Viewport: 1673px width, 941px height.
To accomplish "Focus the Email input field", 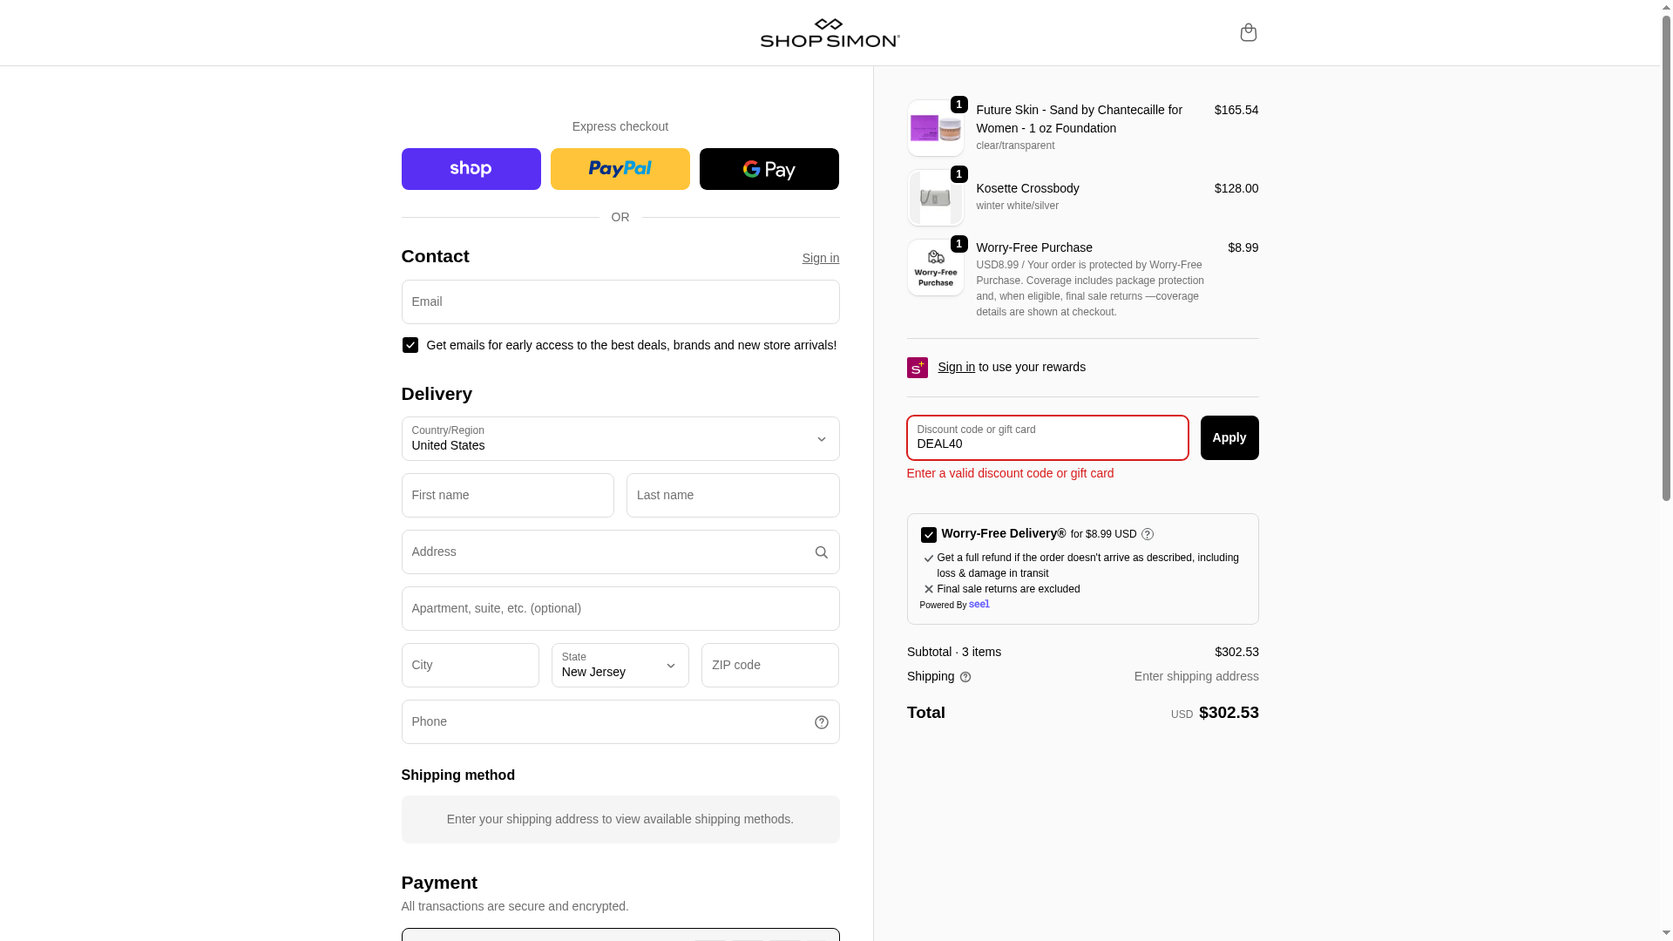I will click(620, 302).
